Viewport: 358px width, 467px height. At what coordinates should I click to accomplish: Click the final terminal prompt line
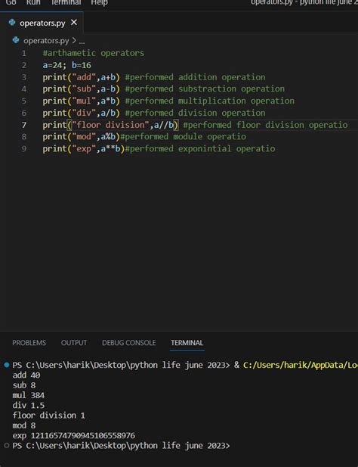(121, 446)
